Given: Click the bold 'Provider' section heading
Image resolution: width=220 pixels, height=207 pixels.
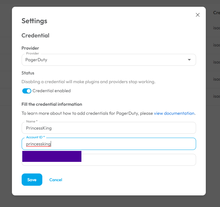Looking at the screenshot, I should [x=30, y=48].
